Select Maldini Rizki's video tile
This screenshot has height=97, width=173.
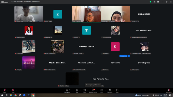(29, 14)
